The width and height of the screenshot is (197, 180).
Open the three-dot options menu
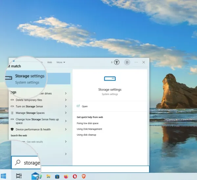[136, 62]
